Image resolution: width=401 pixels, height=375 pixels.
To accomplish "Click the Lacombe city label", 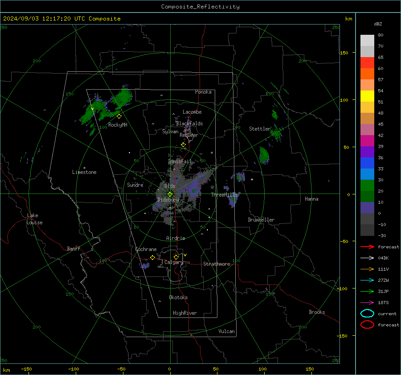I will 192,112.
